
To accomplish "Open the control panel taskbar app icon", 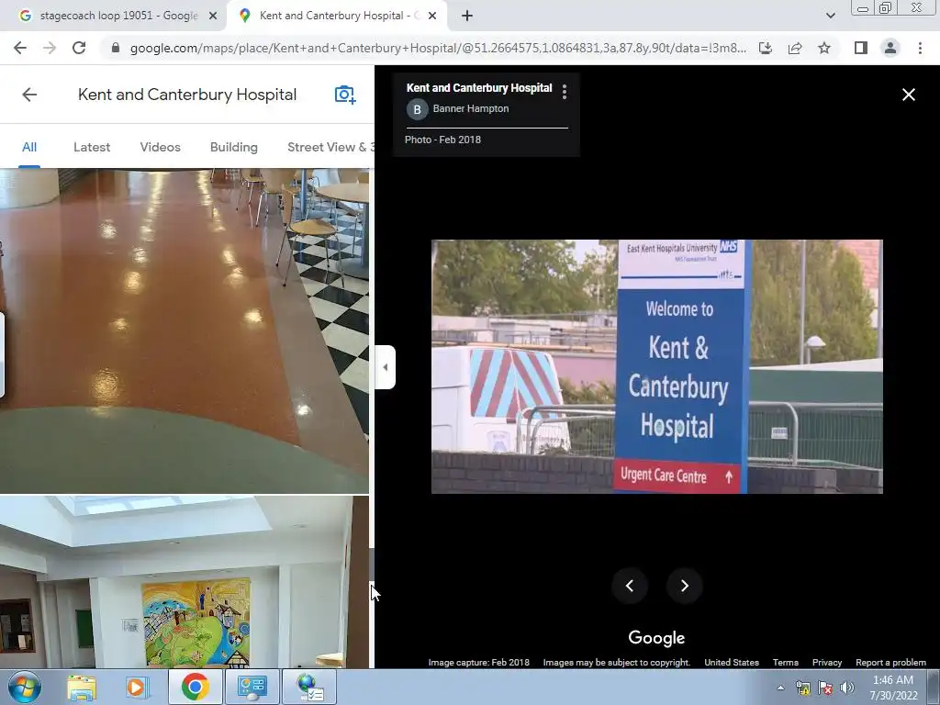I will 252,687.
